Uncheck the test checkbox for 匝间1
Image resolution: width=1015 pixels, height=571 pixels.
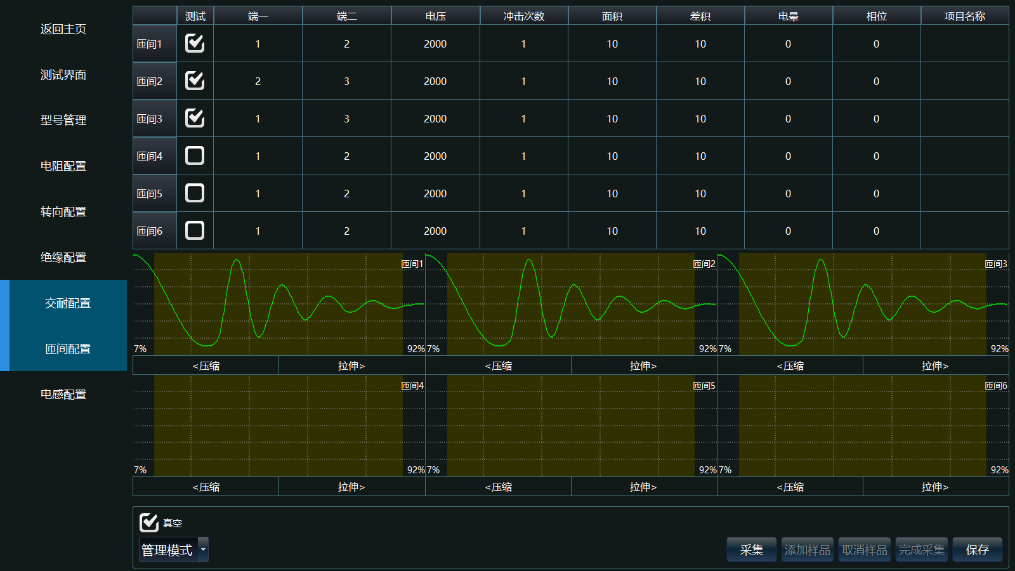coord(195,43)
